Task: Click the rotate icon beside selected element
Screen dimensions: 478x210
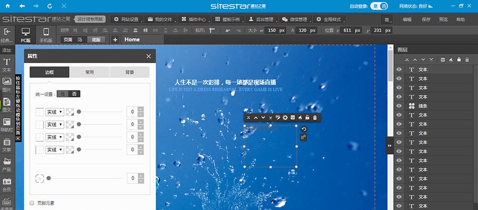Action: point(304,129)
